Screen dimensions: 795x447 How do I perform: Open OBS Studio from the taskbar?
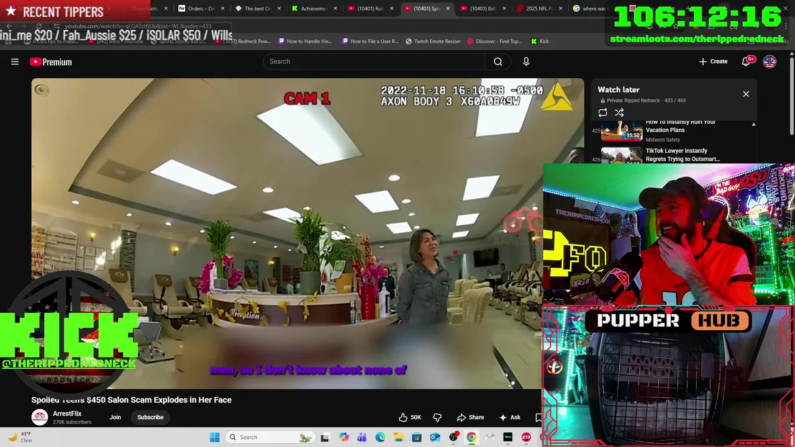[453, 437]
